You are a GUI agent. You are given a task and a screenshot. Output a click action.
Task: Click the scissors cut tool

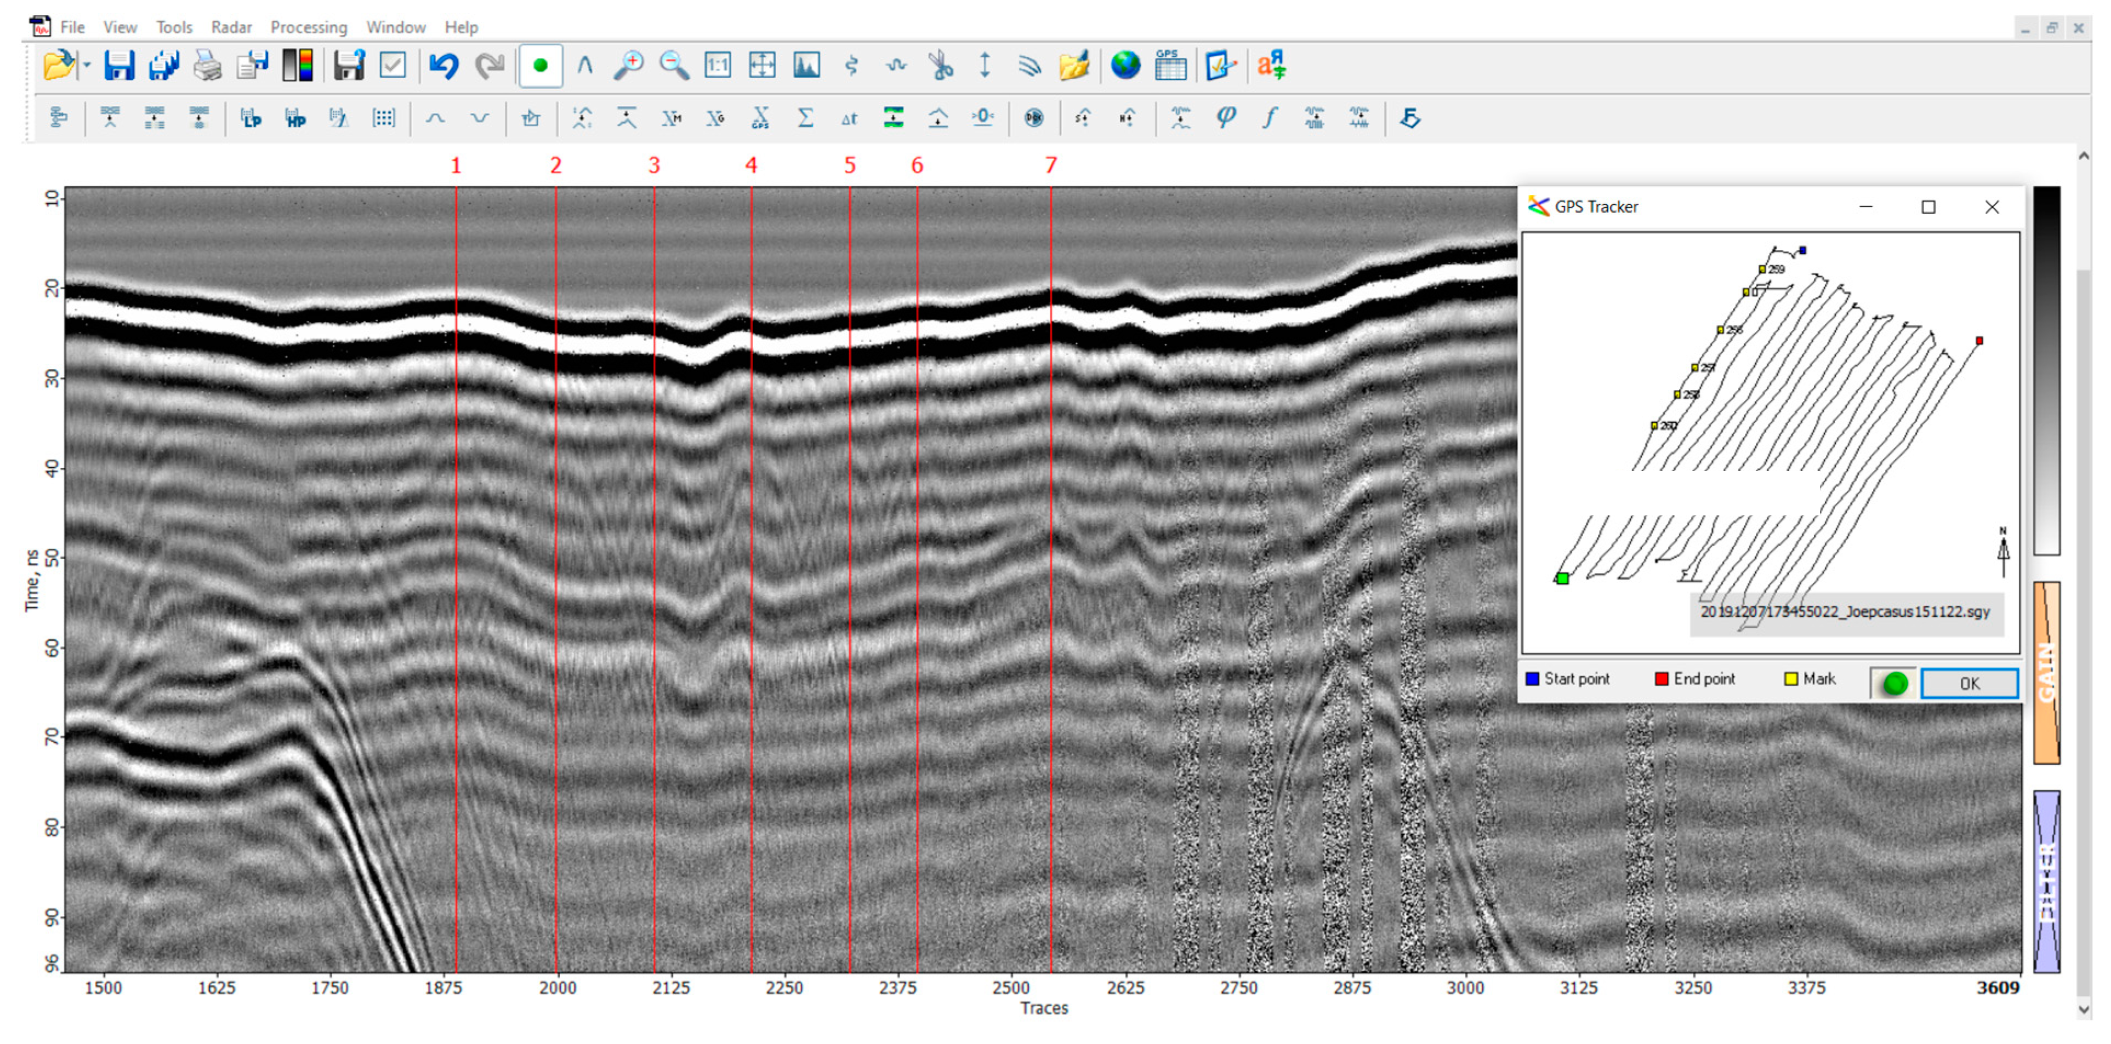pos(941,66)
